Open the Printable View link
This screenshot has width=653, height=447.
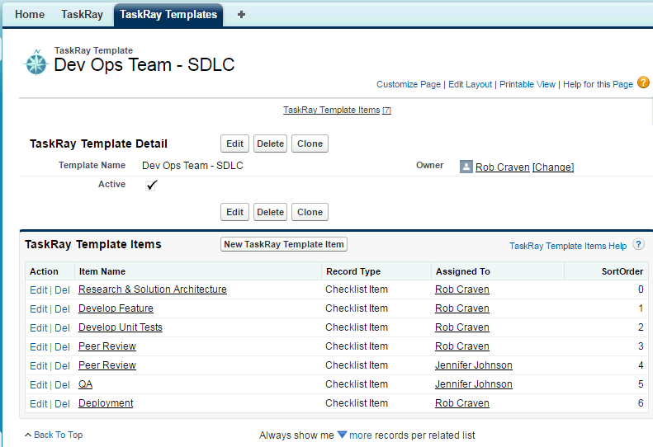coord(528,84)
